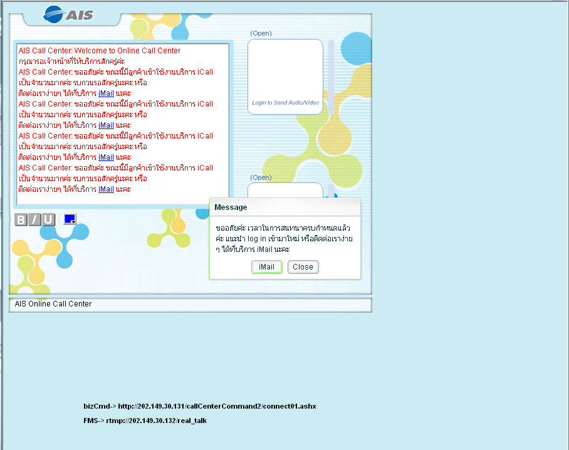Click the Welcome to Online Call Center line
The height and width of the screenshot is (450, 569).
coord(100,51)
